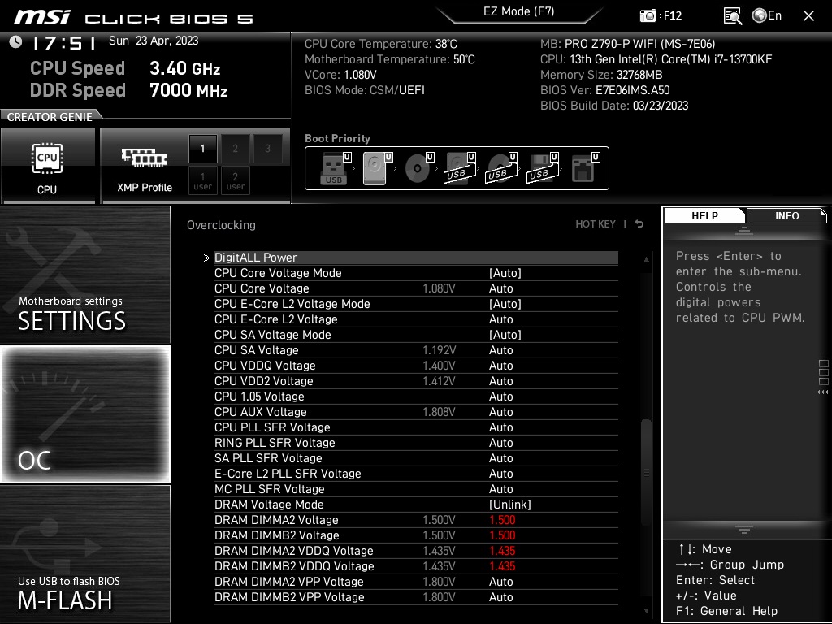Image resolution: width=832 pixels, height=624 pixels.
Task: Click the top grip of the help panel
Action: pyautogui.click(x=744, y=230)
